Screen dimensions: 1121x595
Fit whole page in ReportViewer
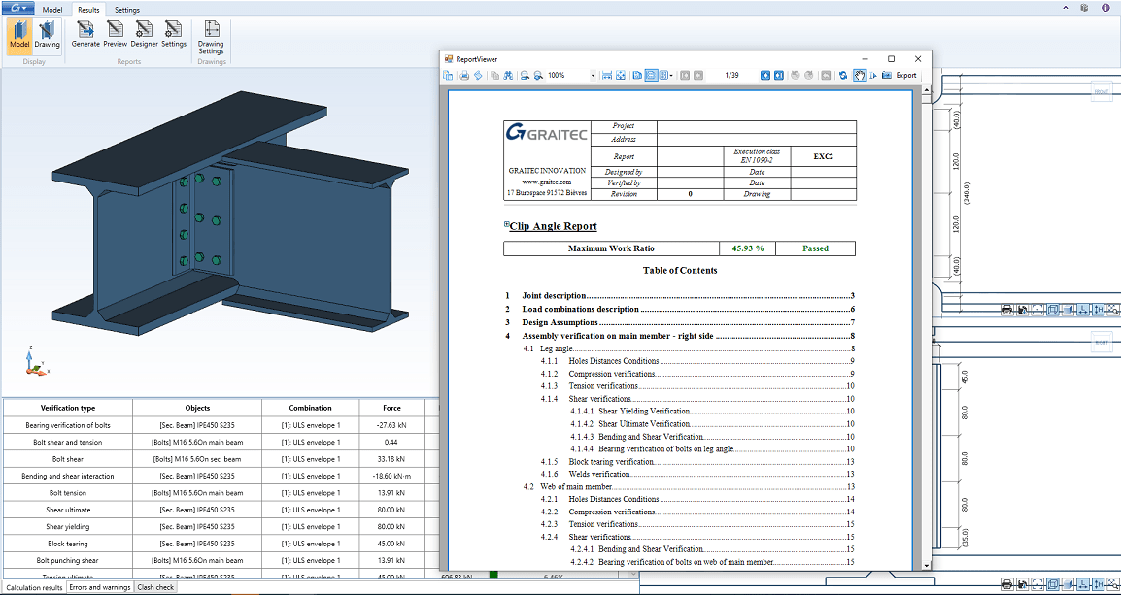pyautogui.click(x=620, y=75)
